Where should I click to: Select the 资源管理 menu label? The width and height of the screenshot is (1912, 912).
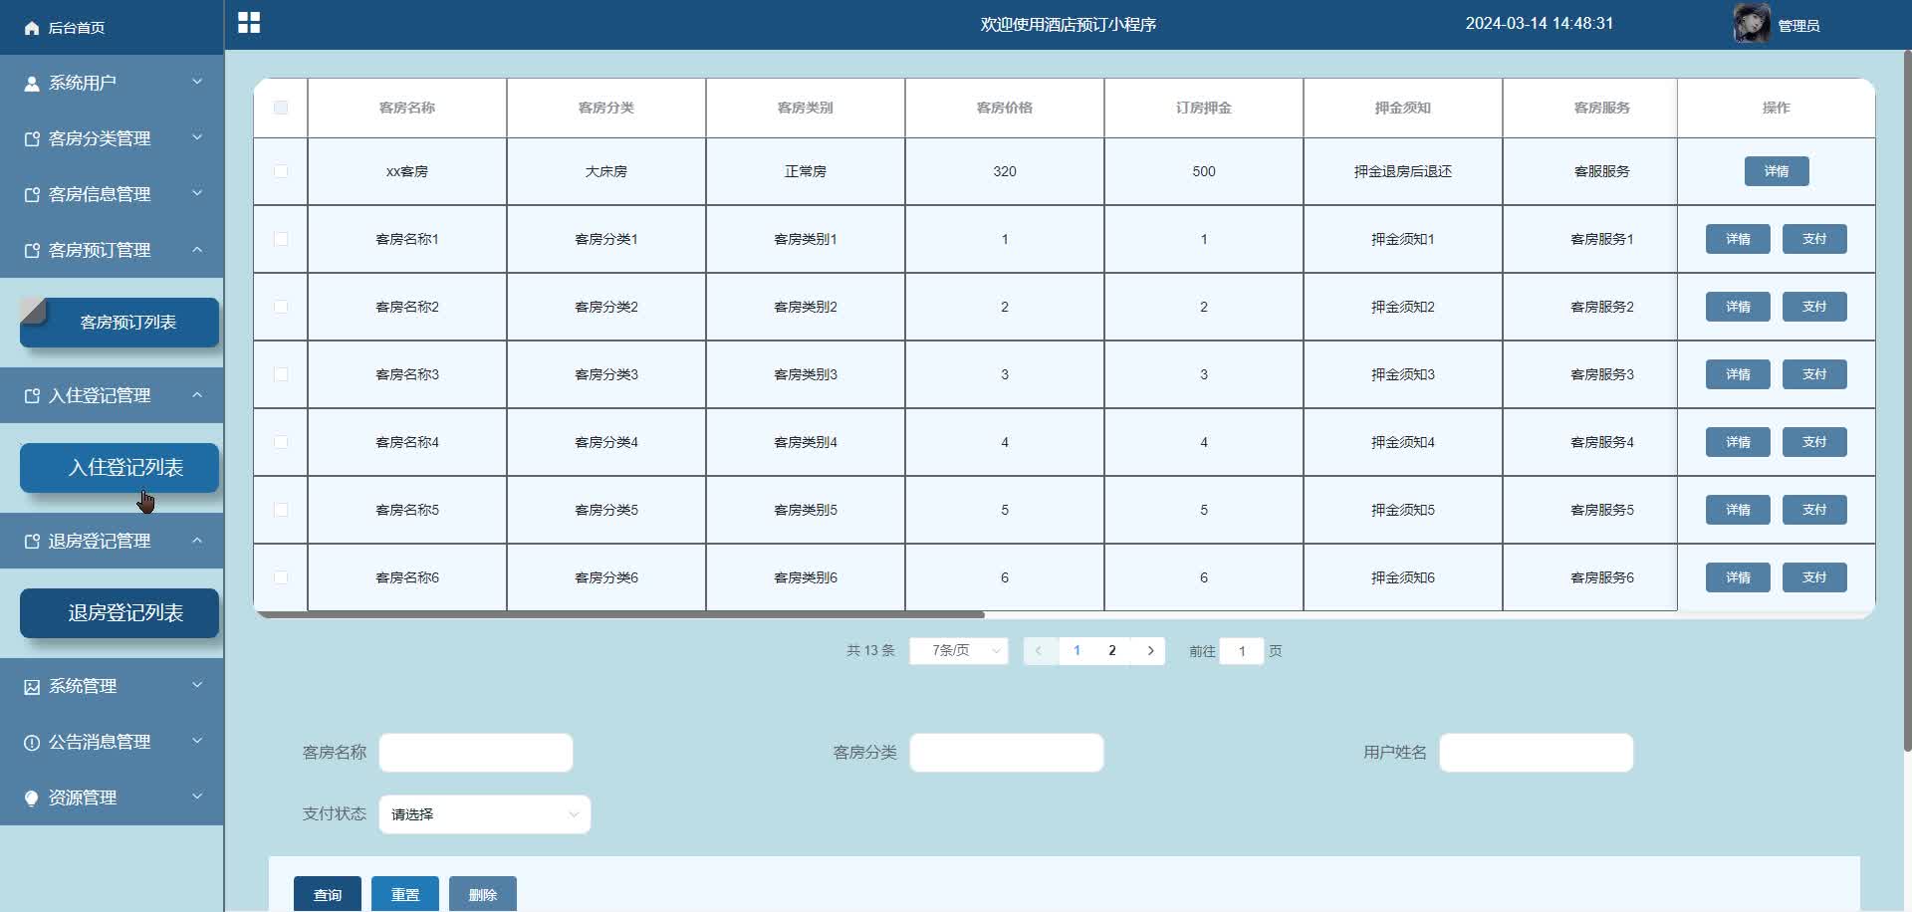[x=83, y=798]
